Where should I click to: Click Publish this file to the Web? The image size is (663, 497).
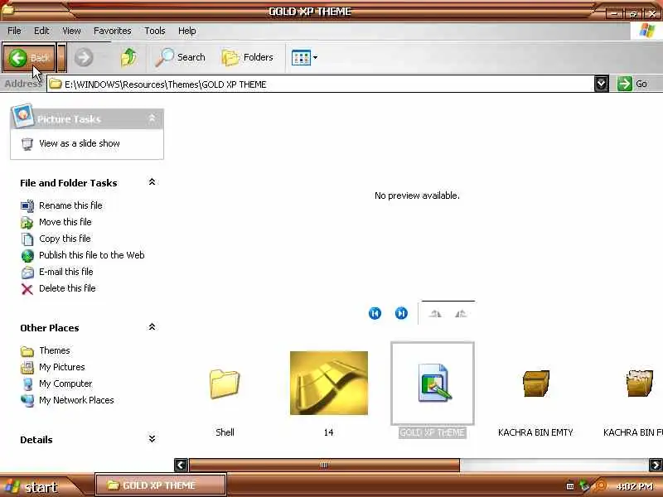pyautogui.click(x=92, y=255)
